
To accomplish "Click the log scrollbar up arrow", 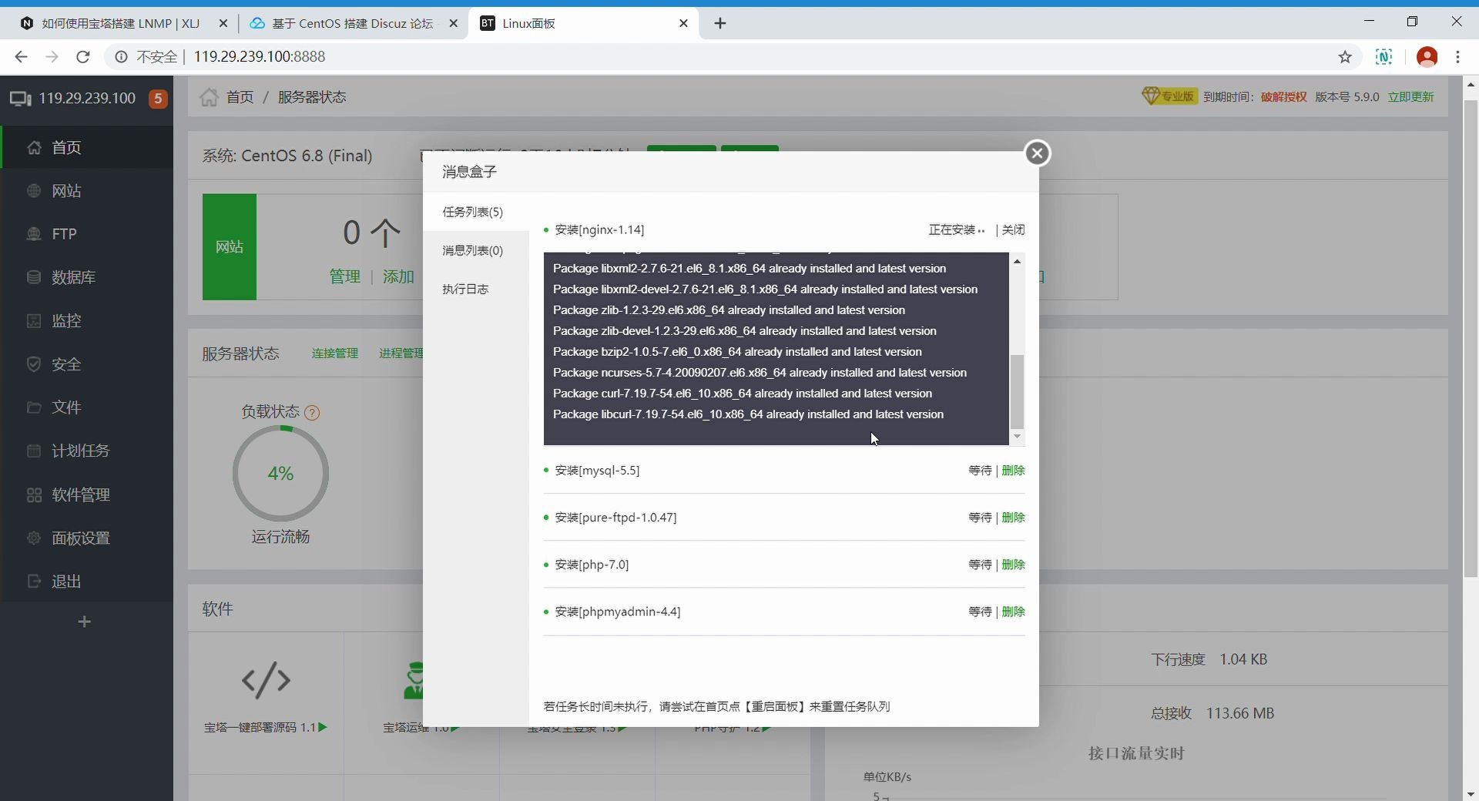I will (1017, 262).
